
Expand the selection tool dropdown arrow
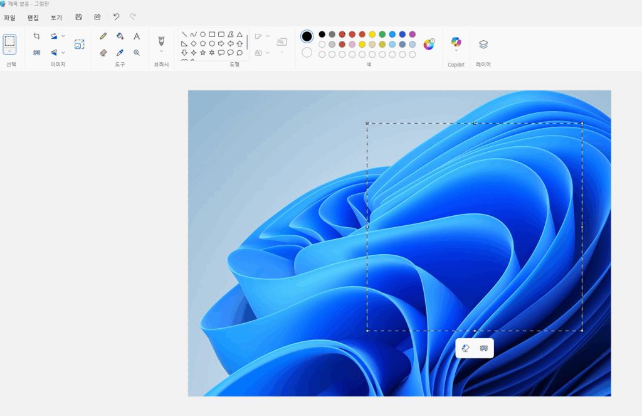click(9, 51)
